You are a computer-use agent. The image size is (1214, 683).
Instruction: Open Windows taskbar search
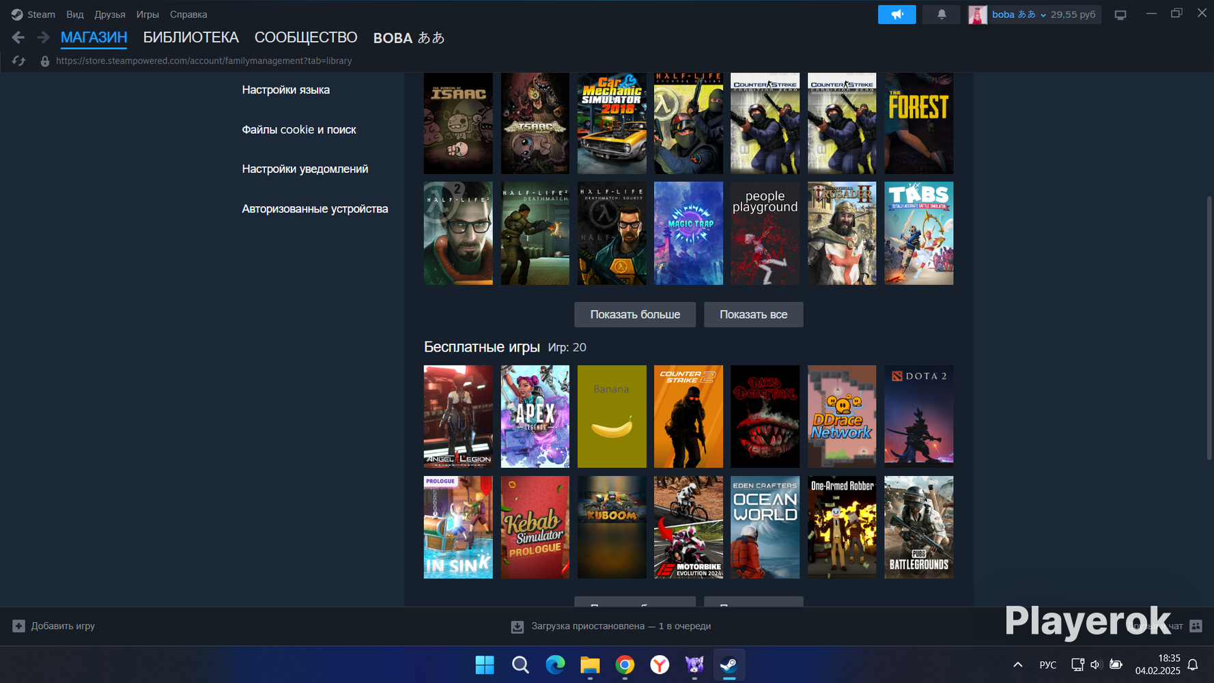coord(520,665)
